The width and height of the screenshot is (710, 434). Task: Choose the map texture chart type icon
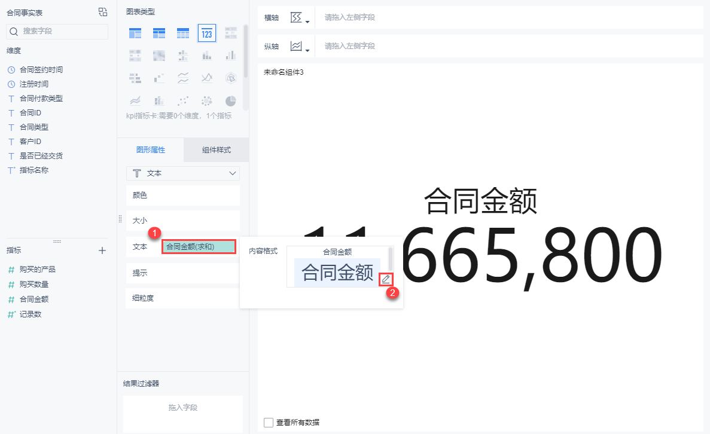159,56
